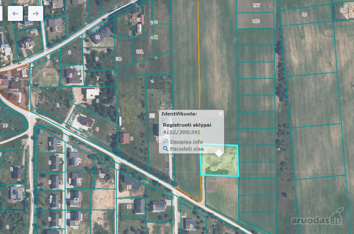
Task: Click parcel label 19C
Action: click(x=256, y=5)
